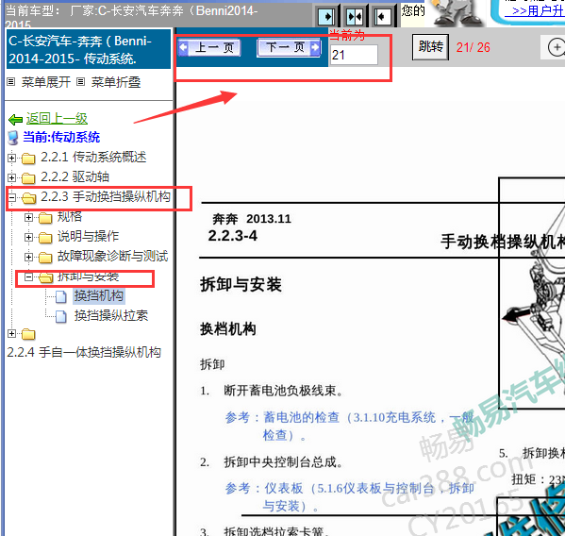Click the split panel layout icon
Image resolution: width=565 pixels, height=536 pixels.
click(355, 16)
